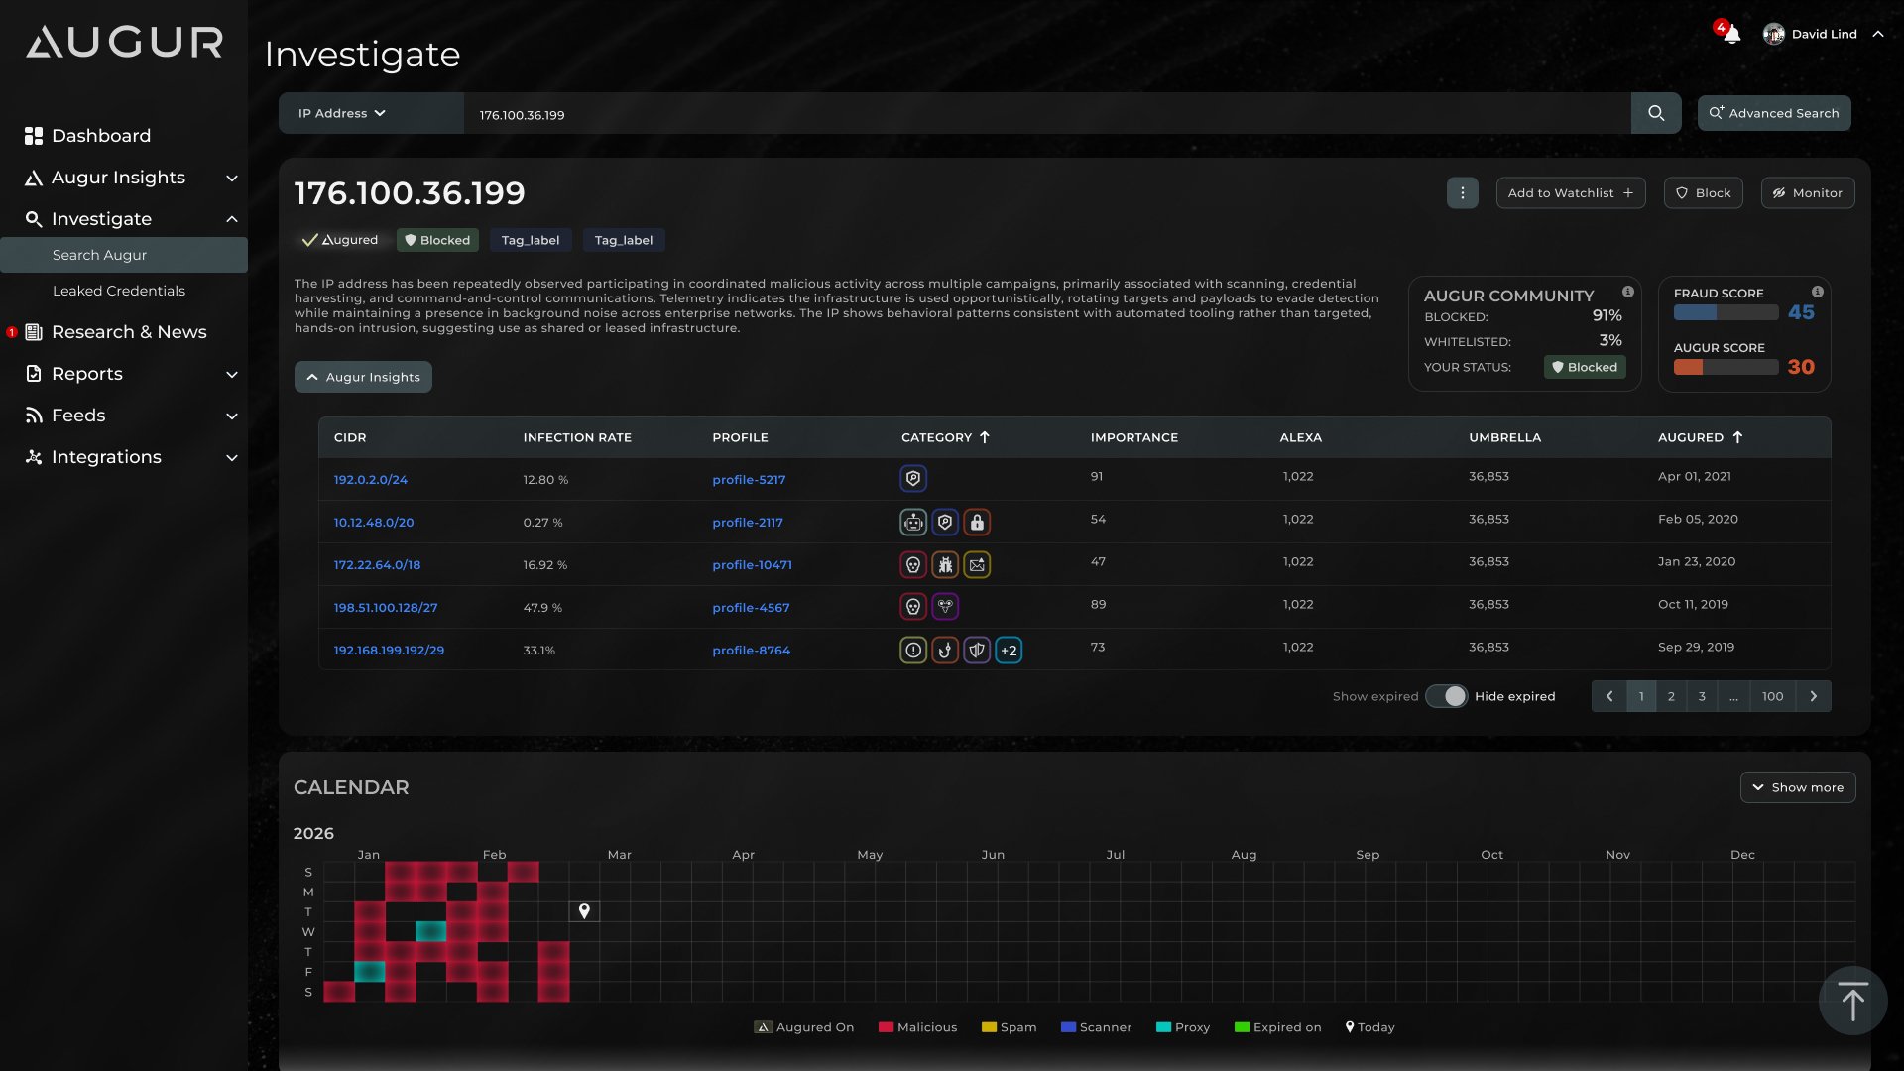This screenshot has width=1904, height=1071.
Task: Click the scroll-to-top arrow button
Action: (1851, 1000)
